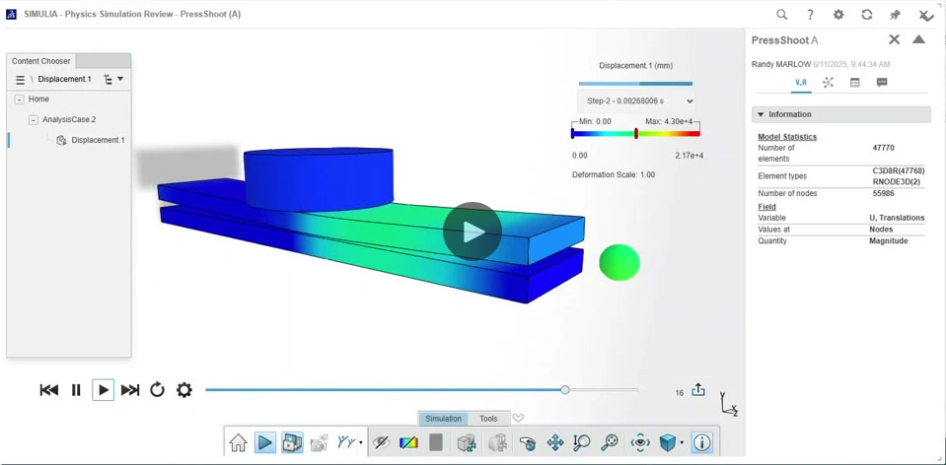Toggle the contour color display icon

pyautogui.click(x=408, y=443)
